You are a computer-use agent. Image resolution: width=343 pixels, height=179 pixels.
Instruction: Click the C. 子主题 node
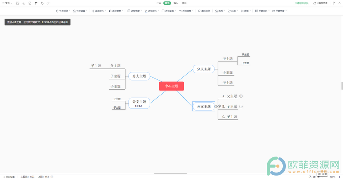point(229,117)
